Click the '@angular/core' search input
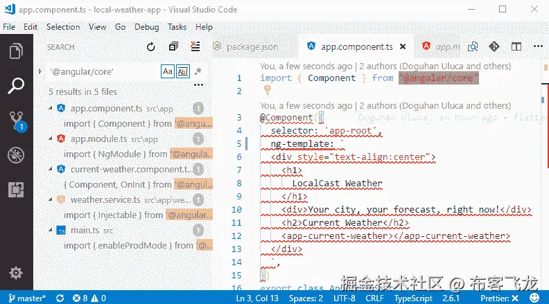 click(x=103, y=72)
